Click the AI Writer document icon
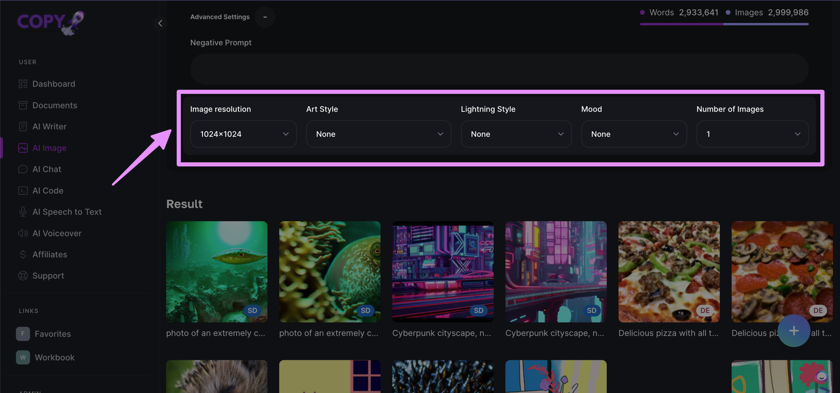The height and width of the screenshot is (393, 840). (23, 127)
